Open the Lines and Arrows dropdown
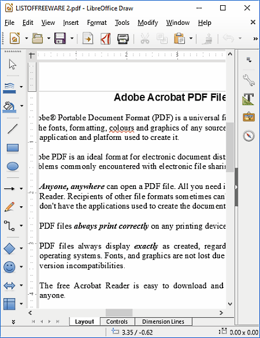Viewport: 260px width, 338px height. click(x=21, y=188)
